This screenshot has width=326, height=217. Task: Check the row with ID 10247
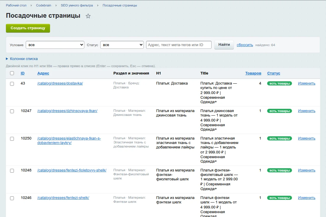(12, 111)
